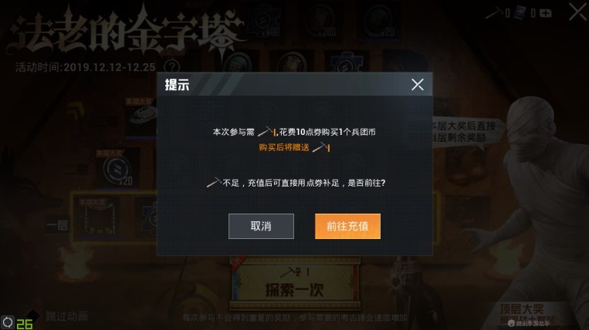Click the helmet reward thumbnail on the left
Screen dimensions: 589x330
(x=141, y=116)
